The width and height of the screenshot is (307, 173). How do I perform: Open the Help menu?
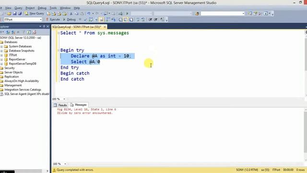pos(77,8)
